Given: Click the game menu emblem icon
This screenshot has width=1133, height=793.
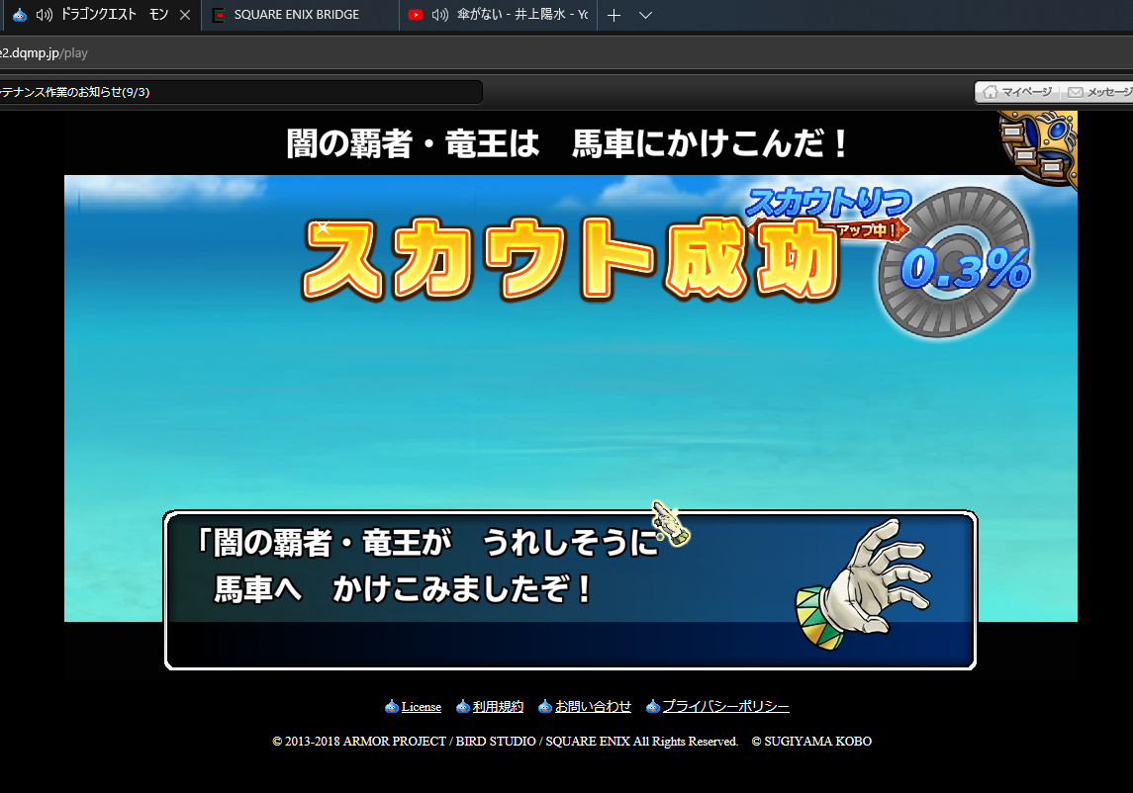Looking at the screenshot, I should 1041,146.
